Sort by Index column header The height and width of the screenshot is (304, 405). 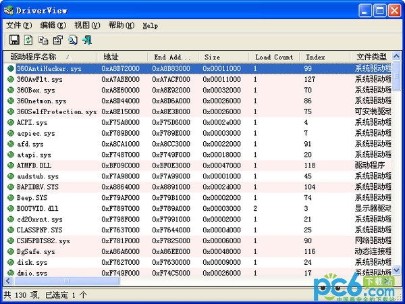coord(325,57)
